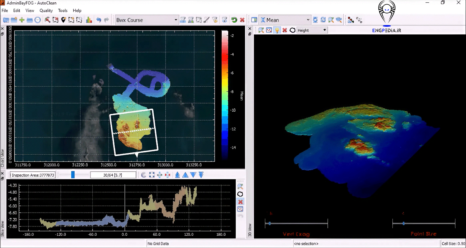Viewport: 466px width, 248px height.
Task: Open the bar chart statistics icon
Action: click(x=89, y=20)
